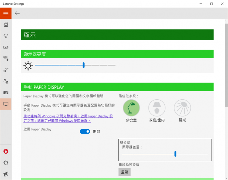The image size is (228, 180).
Task: Click the 重設 reset button
Action: (124, 172)
